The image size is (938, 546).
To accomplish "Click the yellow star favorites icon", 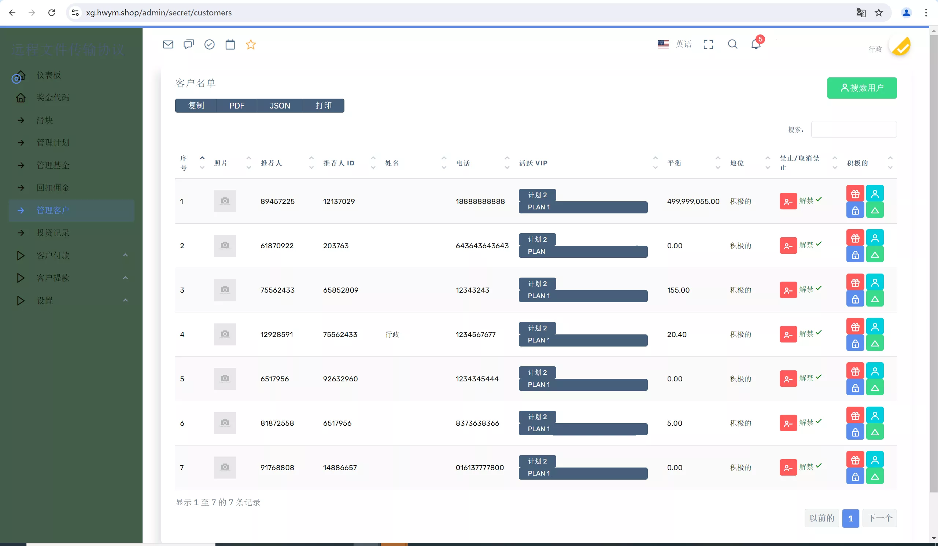I will (251, 45).
